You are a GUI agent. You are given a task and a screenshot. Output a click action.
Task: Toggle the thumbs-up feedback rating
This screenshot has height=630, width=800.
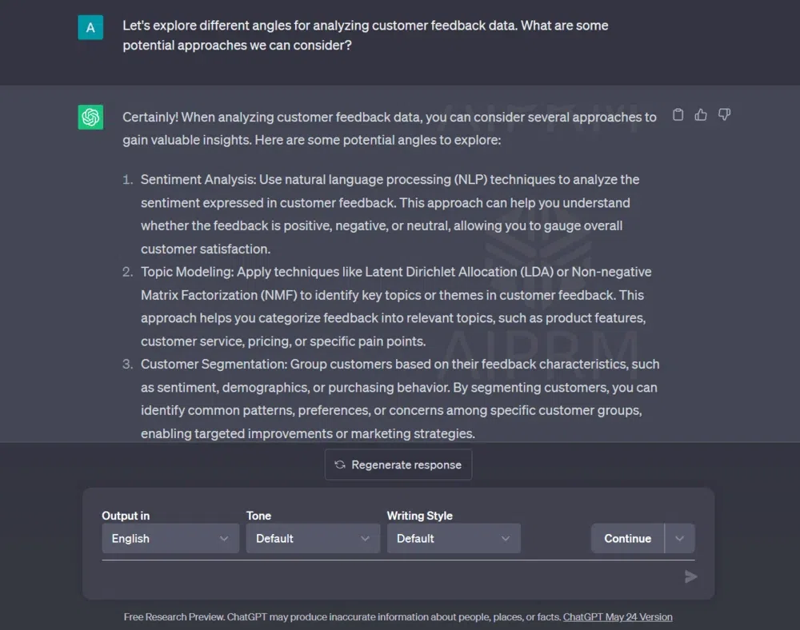coord(701,114)
